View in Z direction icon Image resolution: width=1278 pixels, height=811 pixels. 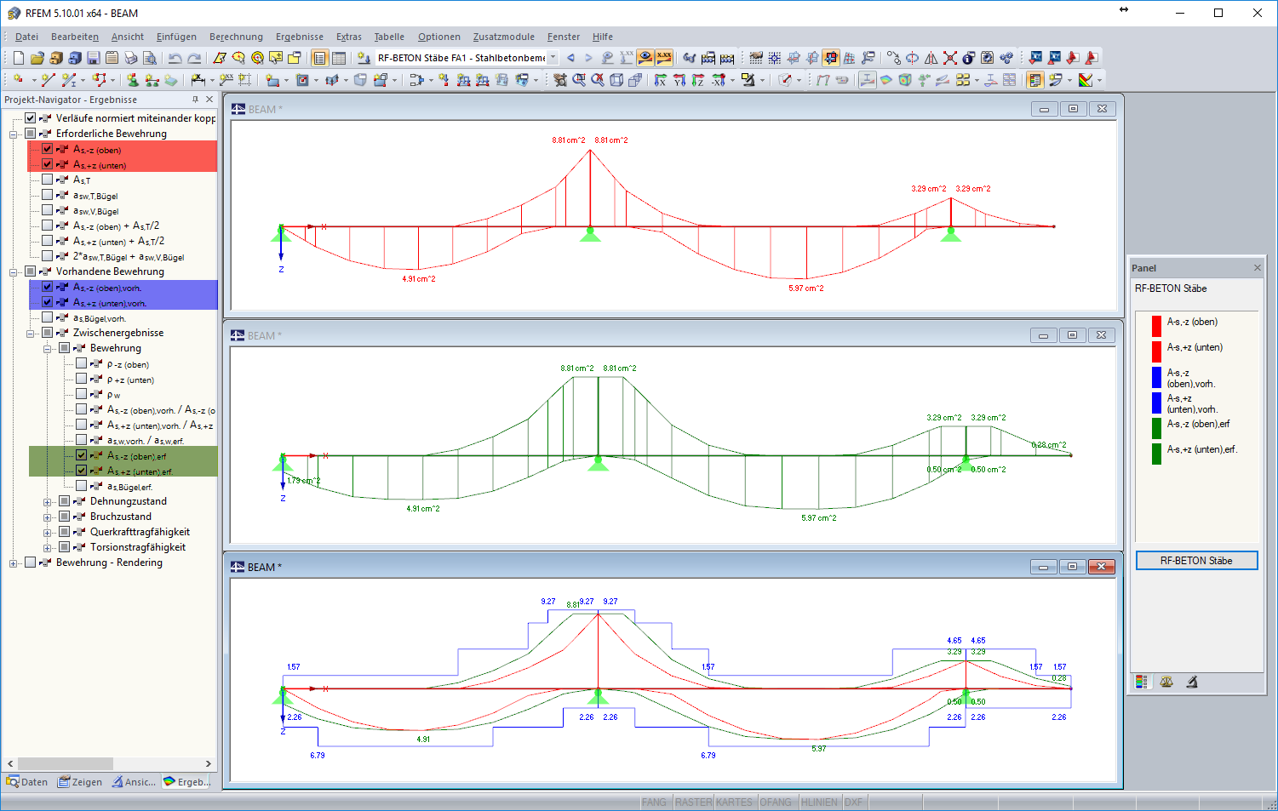pyautogui.click(x=698, y=80)
